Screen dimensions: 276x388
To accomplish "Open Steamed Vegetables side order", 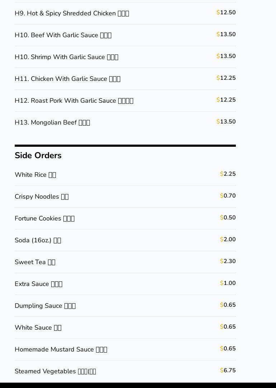I will click(55, 371).
